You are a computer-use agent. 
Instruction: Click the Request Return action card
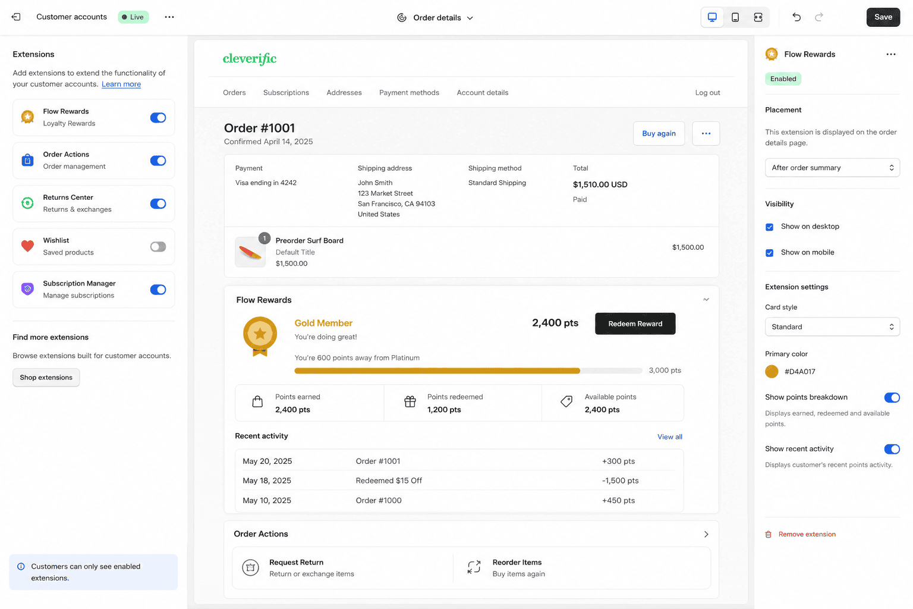343,568
